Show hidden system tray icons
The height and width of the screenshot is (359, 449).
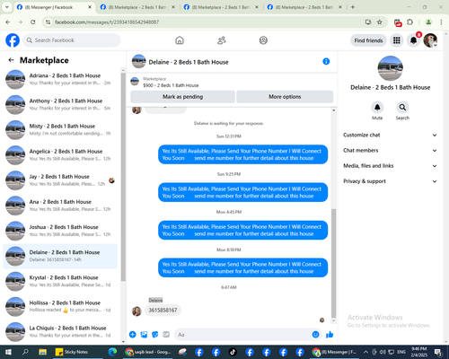(365, 352)
